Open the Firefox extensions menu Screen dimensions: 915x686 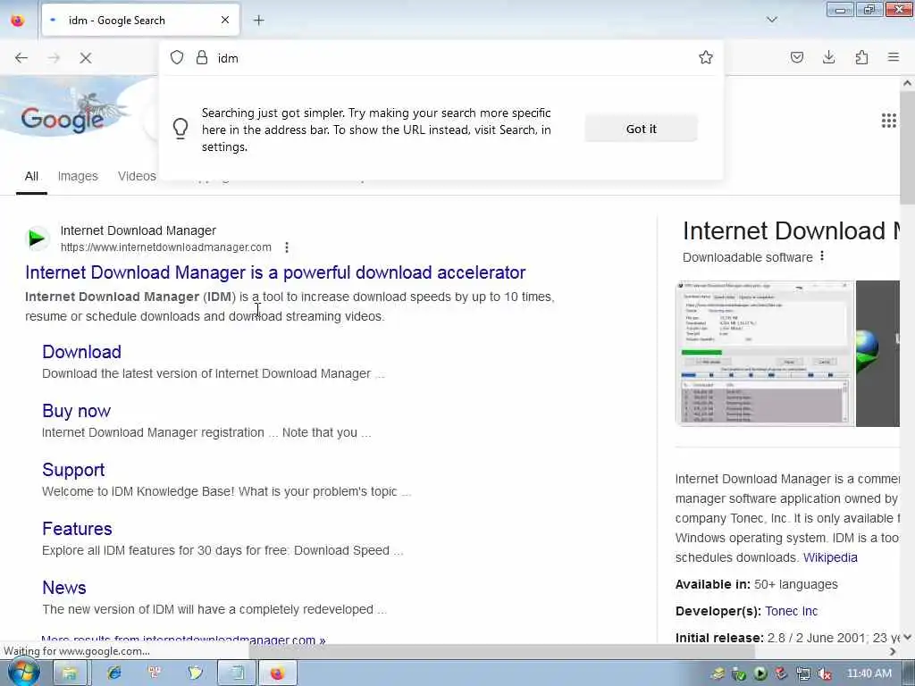point(861,57)
